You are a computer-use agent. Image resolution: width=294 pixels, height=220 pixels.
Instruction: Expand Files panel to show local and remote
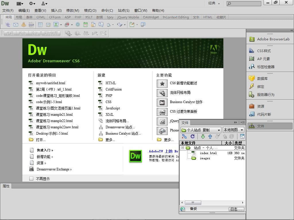tap(242, 136)
